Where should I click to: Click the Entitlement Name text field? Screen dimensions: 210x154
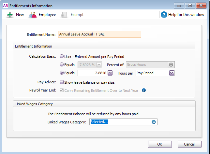click(x=99, y=34)
